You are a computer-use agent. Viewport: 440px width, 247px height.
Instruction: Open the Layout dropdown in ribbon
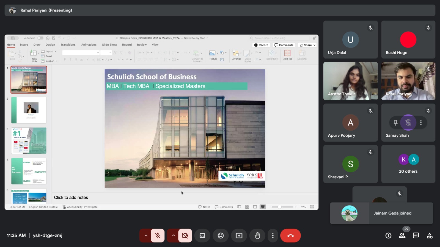[x=49, y=51]
